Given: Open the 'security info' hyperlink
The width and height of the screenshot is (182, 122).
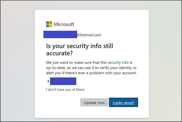Looking at the screenshot, I should click(118, 63).
